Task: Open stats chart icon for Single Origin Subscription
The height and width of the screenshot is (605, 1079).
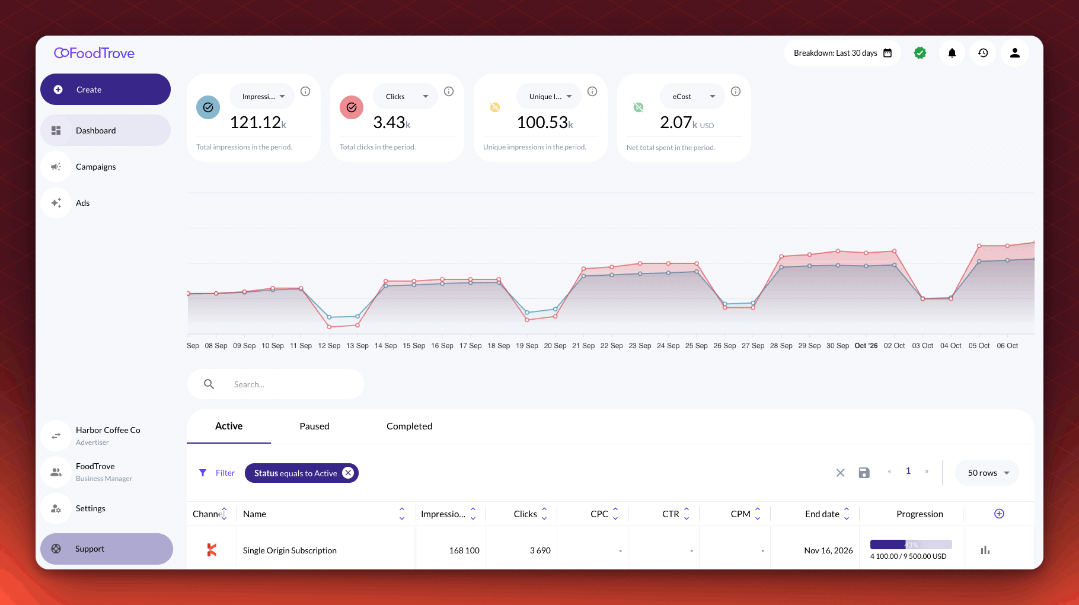Action: pyautogui.click(x=985, y=550)
